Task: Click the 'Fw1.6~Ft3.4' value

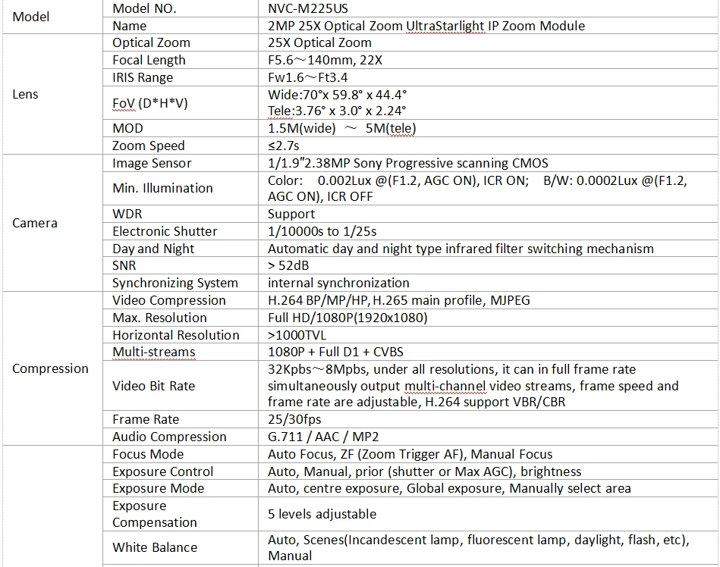Action: coord(308,77)
